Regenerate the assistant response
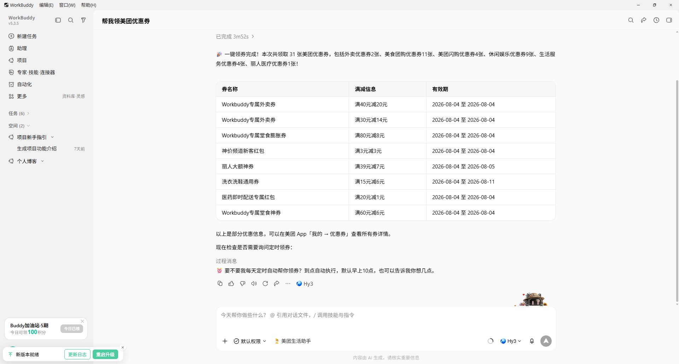Viewport: 679px width, 364px height. pos(265,284)
